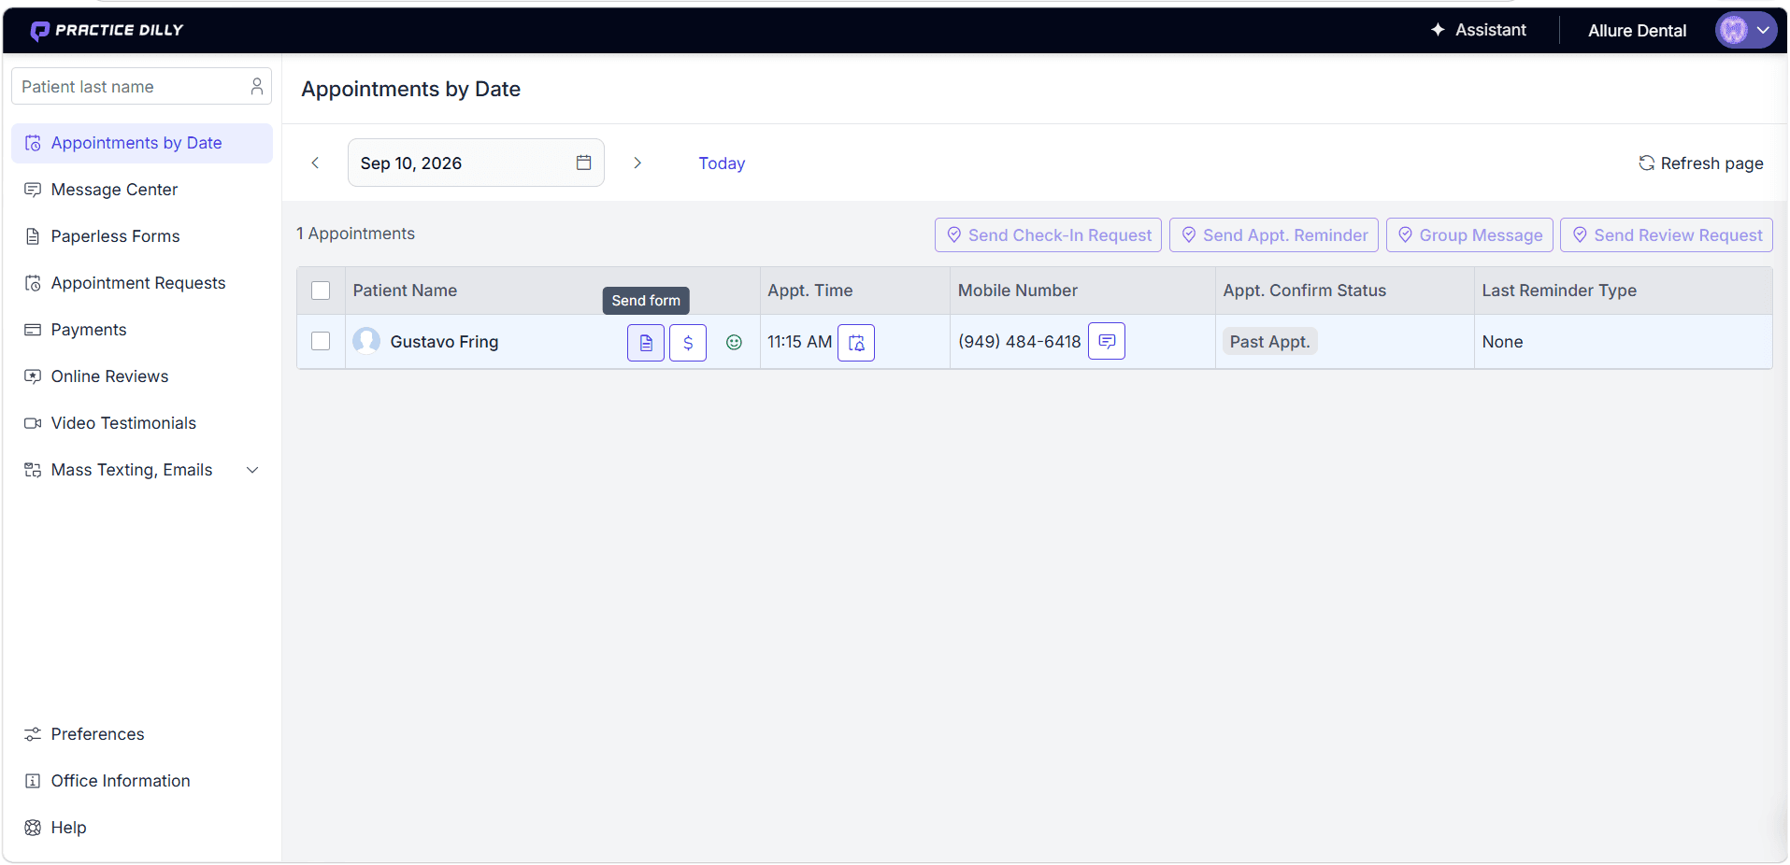The height and width of the screenshot is (865, 1790).
Task: Open Preferences menu item
Action: pyautogui.click(x=142, y=734)
